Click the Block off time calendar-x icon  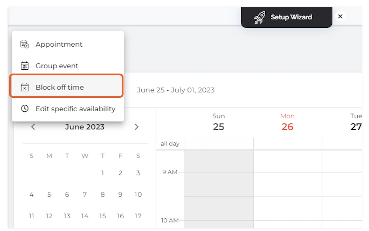click(25, 87)
